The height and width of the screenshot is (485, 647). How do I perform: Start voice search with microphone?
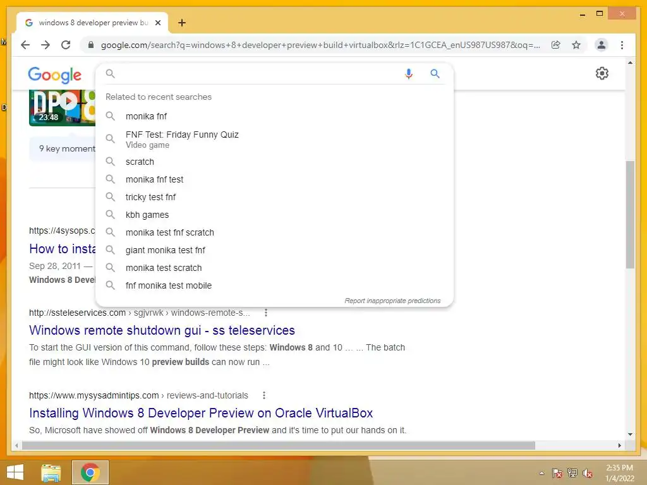click(x=409, y=74)
